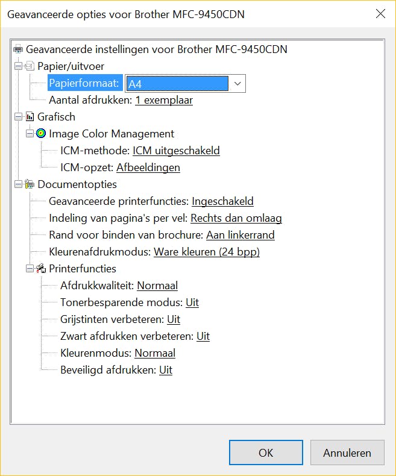Click Uit value for Tonerbesparende modus

click(x=192, y=302)
